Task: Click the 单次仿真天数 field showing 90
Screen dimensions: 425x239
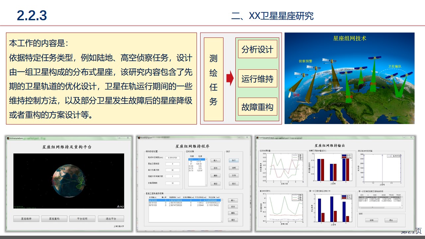Action: [172, 170]
